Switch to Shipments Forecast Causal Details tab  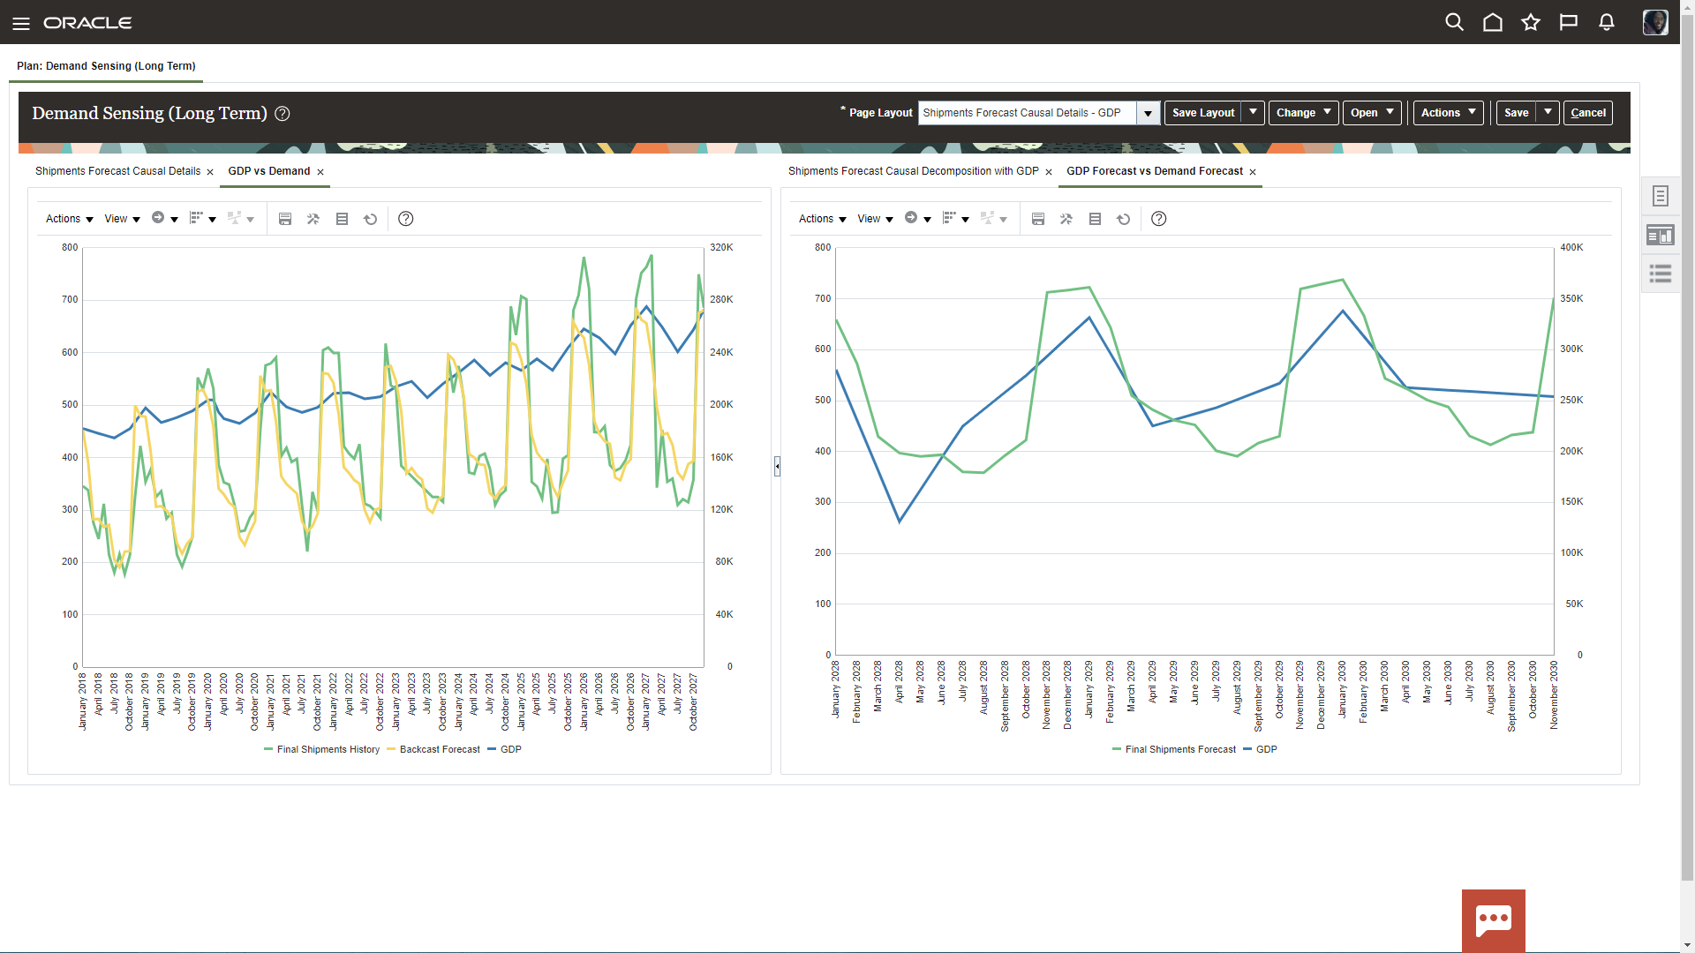pos(117,171)
